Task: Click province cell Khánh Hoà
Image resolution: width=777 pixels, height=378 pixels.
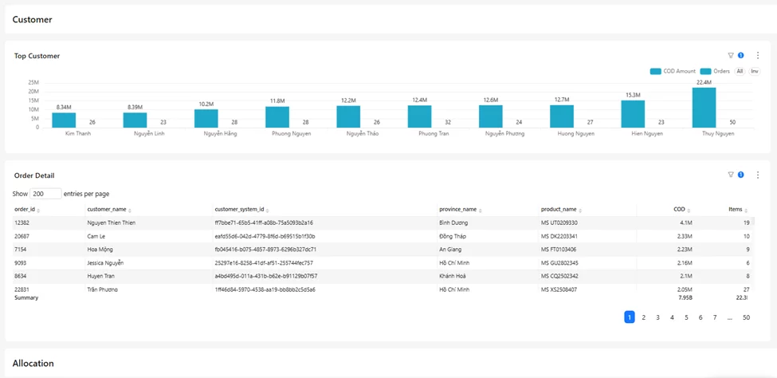Action: (453, 276)
